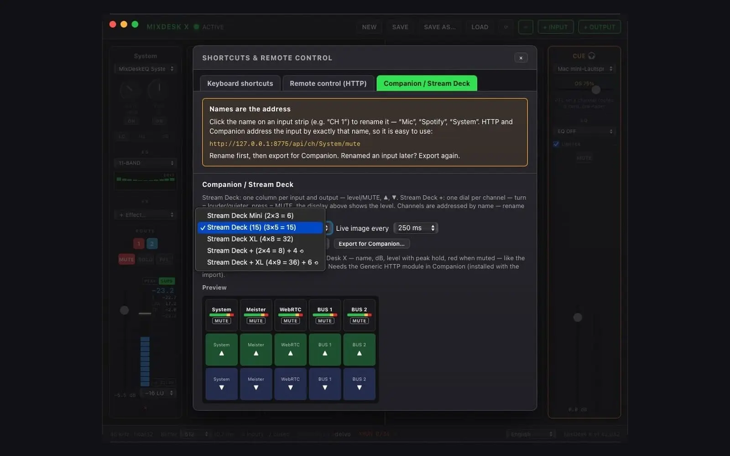This screenshot has width=730, height=456.
Task: Click the BUS 2 volume down arrow key
Action: pyautogui.click(x=359, y=384)
